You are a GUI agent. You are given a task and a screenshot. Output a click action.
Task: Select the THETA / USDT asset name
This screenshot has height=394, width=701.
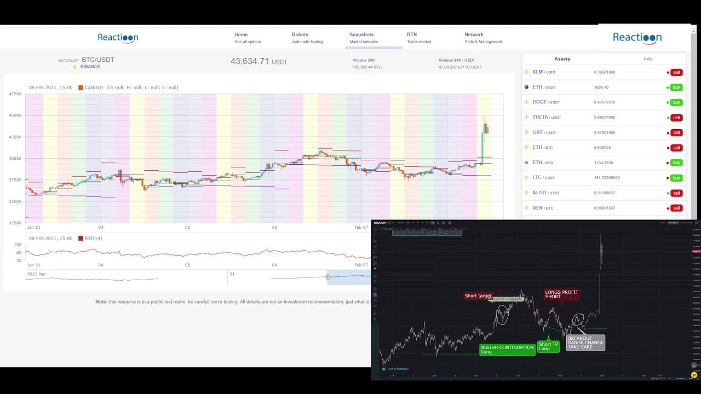tap(547, 117)
